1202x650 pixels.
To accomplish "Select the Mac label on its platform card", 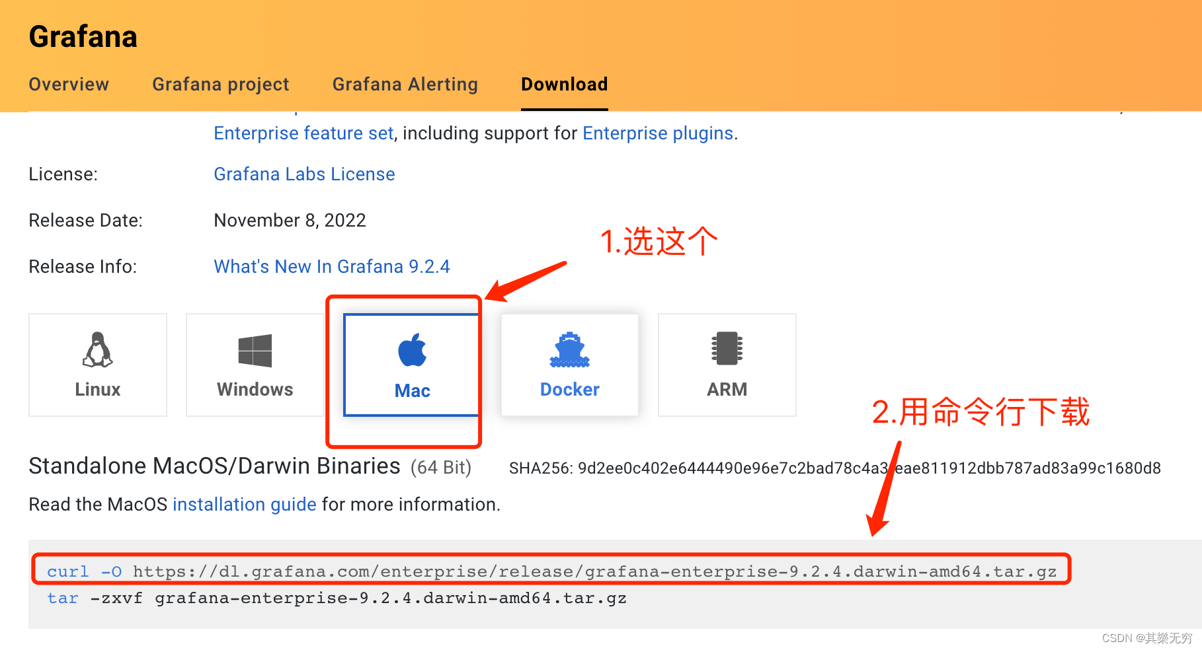I will pyautogui.click(x=413, y=391).
